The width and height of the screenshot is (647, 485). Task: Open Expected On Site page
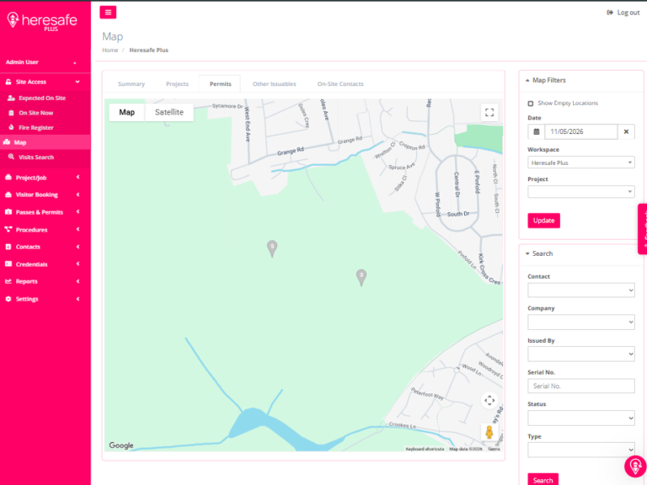pos(41,99)
